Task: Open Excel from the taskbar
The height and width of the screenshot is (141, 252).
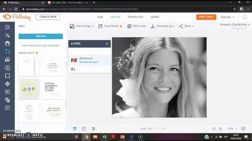Action: tap(104, 137)
